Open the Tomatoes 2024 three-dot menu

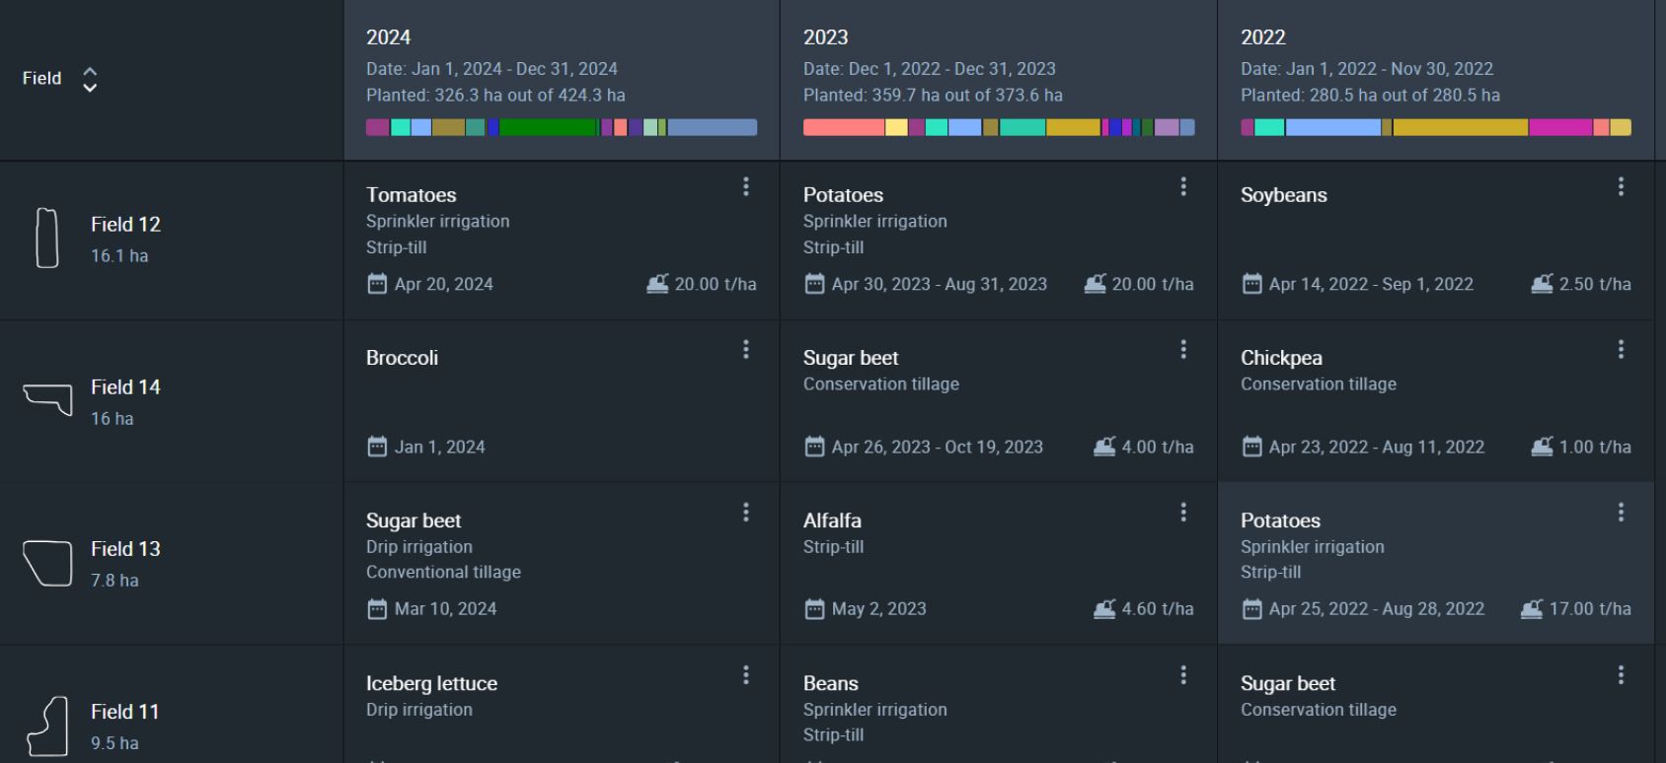746,186
